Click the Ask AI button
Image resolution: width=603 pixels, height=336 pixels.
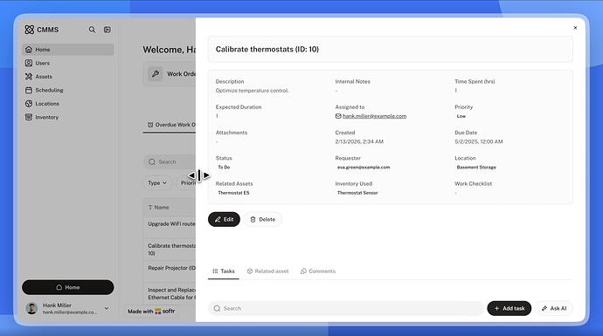554,308
